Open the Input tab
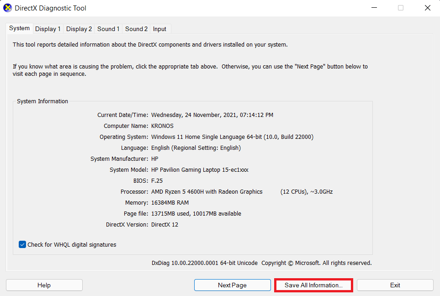The width and height of the screenshot is (440, 296). click(x=159, y=29)
